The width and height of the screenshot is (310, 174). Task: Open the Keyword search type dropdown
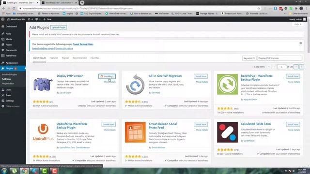tap(249, 58)
